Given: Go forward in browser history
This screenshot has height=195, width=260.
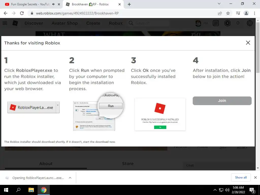Looking at the screenshot, I should click(x=14, y=13).
